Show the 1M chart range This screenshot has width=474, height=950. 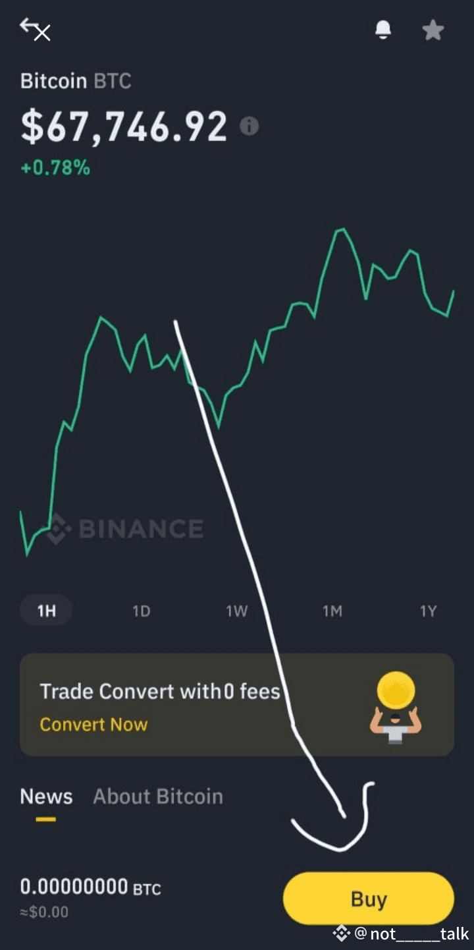[x=332, y=611]
